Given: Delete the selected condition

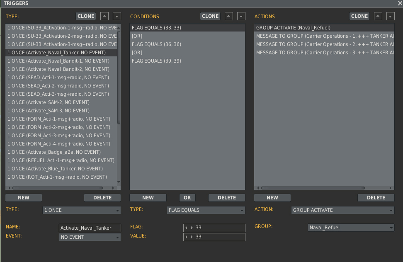Looking at the screenshot, I should coord(227,197).
